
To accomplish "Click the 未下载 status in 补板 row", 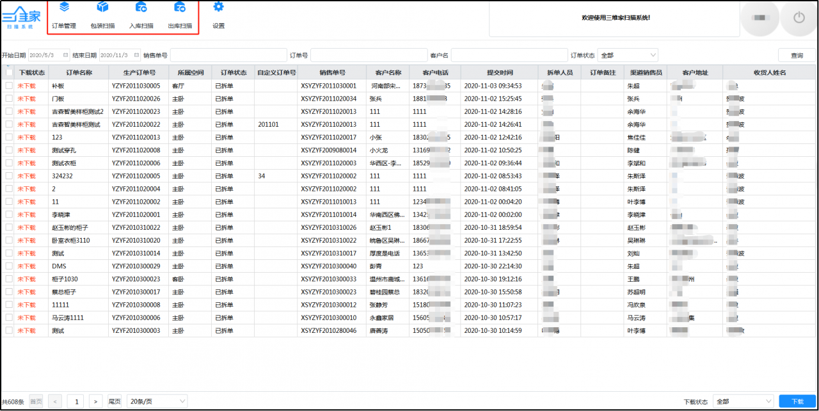I will [27, 86].
